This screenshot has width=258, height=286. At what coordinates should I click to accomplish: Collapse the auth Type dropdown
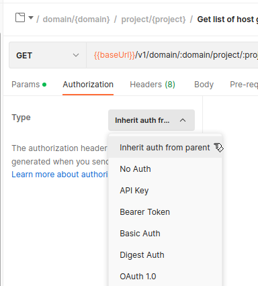151,120
